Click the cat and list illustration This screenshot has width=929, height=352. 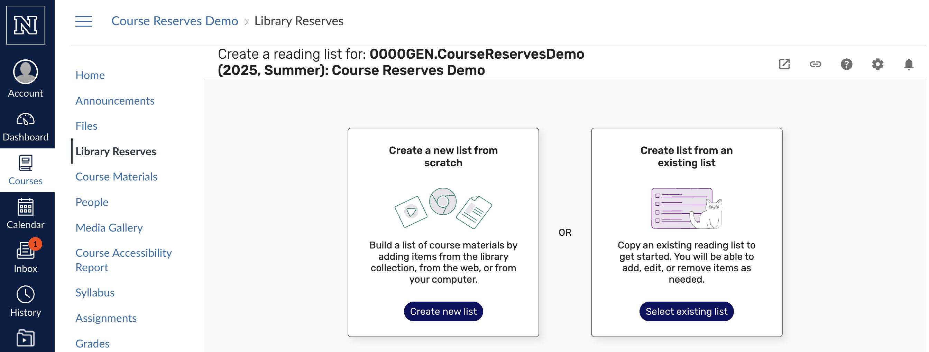pos(686,208)
